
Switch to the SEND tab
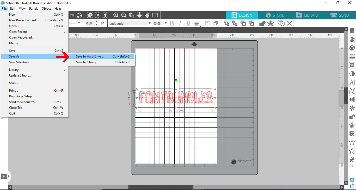(x=340, y=15)
